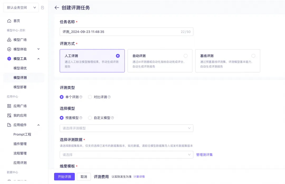Click the 取消 button
285x184 pixels.
(x=84, y=177)
